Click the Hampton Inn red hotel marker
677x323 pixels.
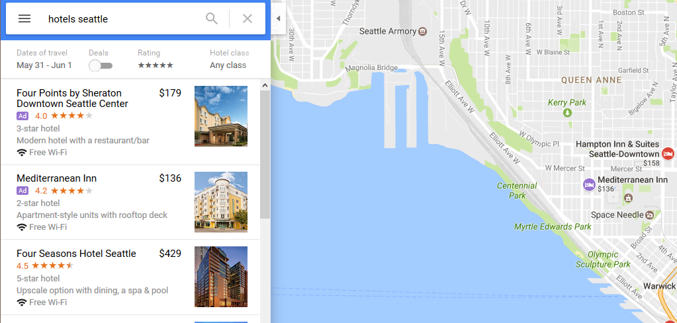pyautogui.click(x=668, y=154)
